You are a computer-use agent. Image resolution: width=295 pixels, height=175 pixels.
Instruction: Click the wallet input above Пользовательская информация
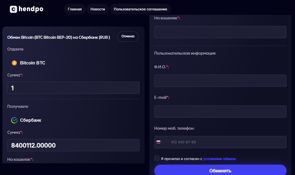click(x=220, y=32)
